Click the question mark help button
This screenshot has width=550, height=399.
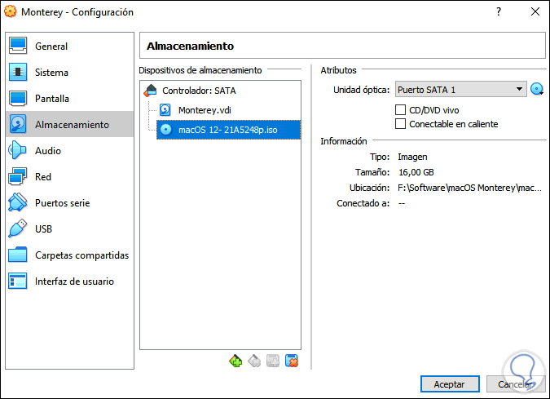point(499,11)
